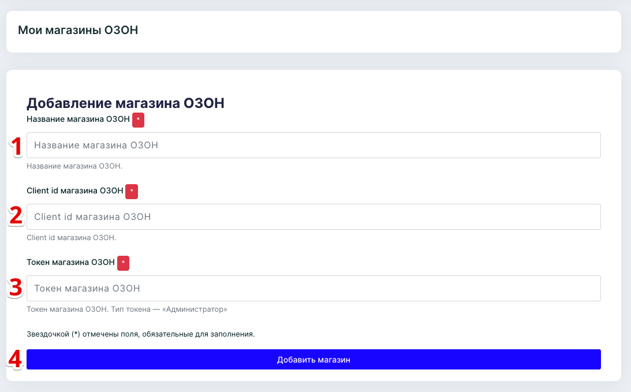Click the red number 4 marker

point(16,360)
